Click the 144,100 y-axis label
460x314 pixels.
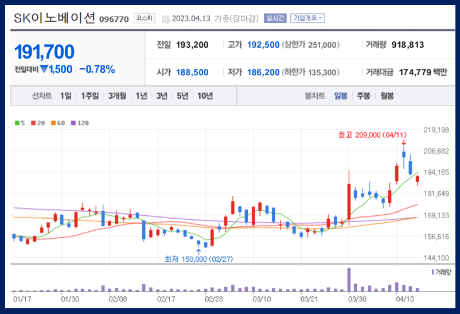(436, 258)
